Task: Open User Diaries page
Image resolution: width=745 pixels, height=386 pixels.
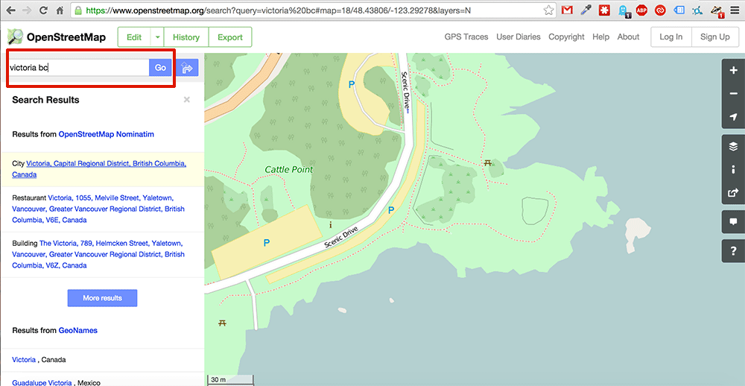Action: [519, 37]
